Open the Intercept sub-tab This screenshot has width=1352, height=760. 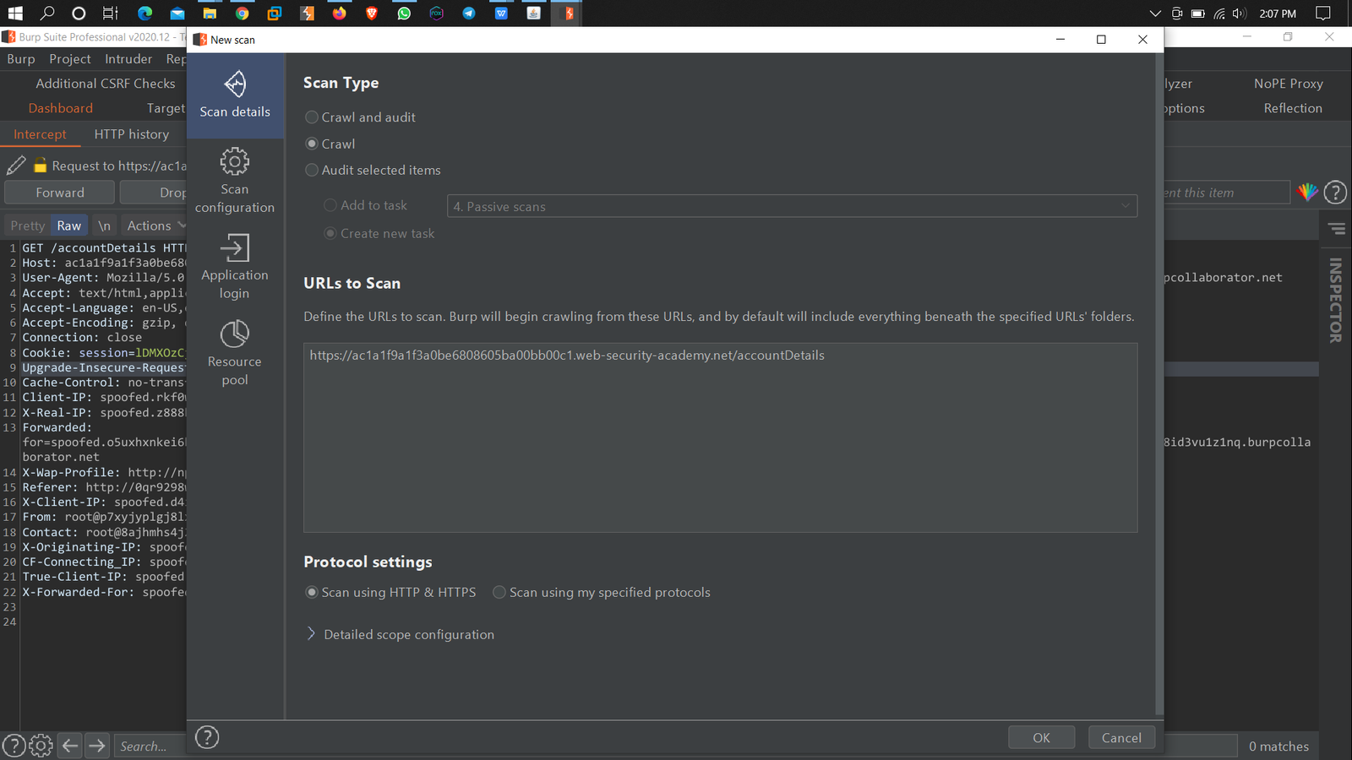coord(40,134)
